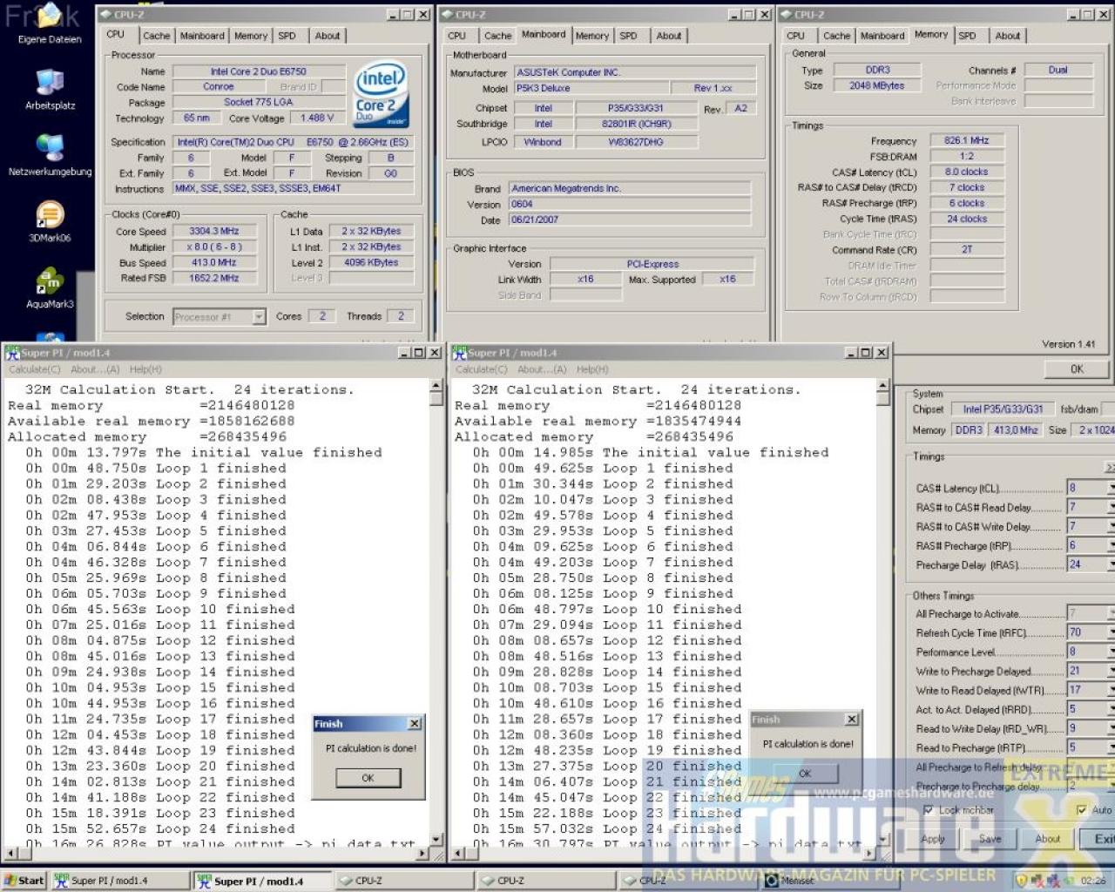
Task: Open the Refresh Cycle Time (tRFC) dropdown
Action: [x=1112, y=632]
